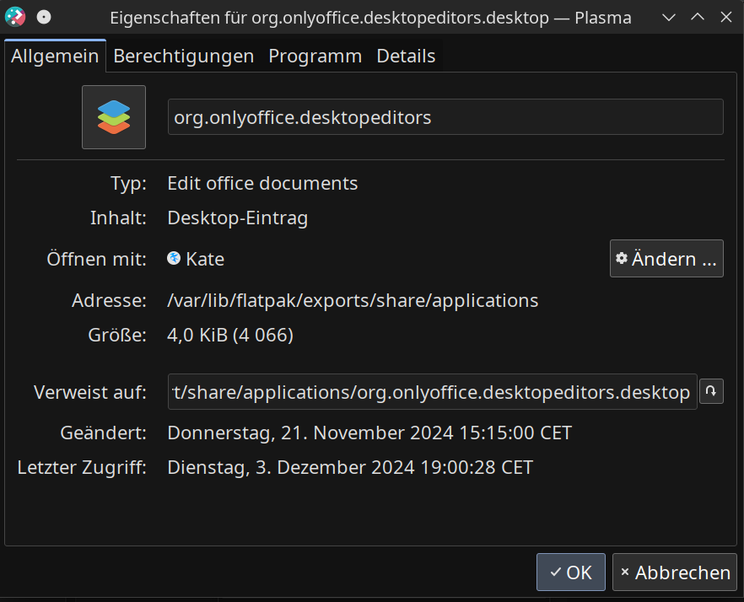The height and width of the screenshot is (602, 744).
Task: Switch to the Allgemein tab
Action: (x=55, y=56)
